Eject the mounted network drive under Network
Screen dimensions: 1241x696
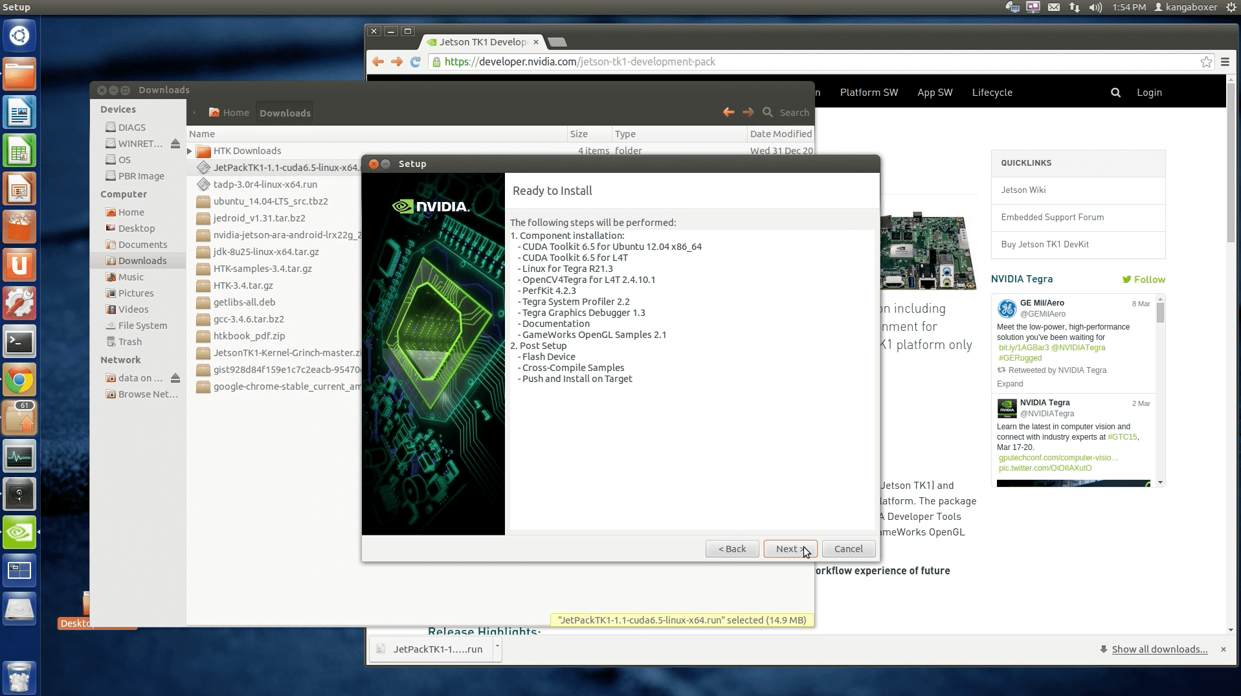(x=175, y=378)
